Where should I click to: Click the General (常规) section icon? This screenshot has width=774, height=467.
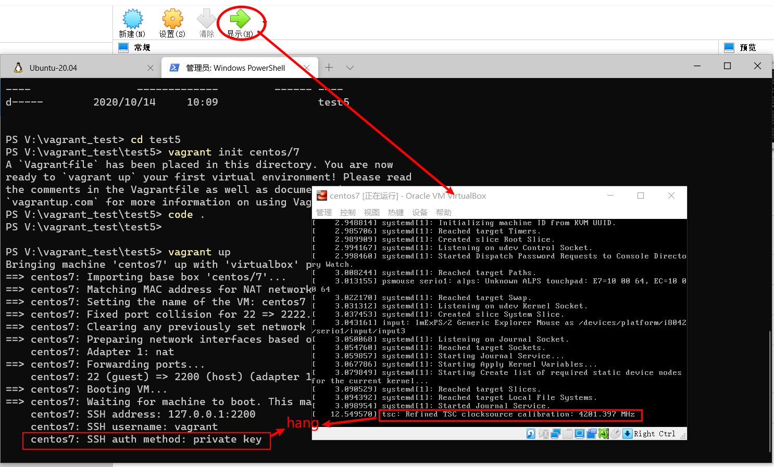pyautogui.click(x=123, y=47)
